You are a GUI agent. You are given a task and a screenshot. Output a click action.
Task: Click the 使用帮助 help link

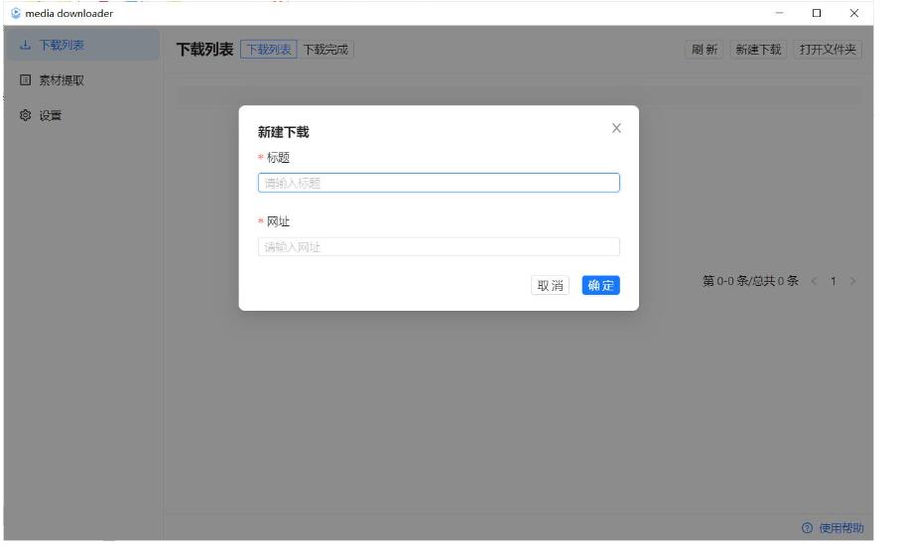834,527
